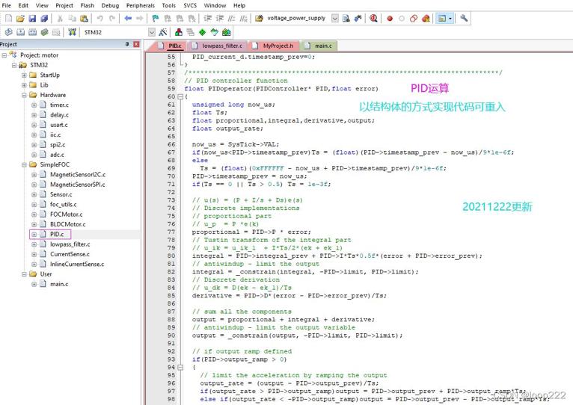Click the Undo arrow icon
This screenshot has width=573, height=405.
99,18
